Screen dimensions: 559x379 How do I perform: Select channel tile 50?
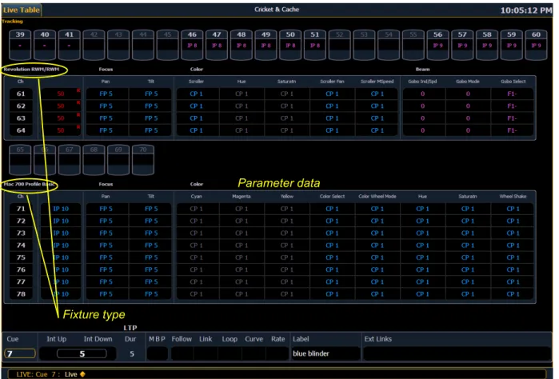pyautogui.click(x=290, y=45)
